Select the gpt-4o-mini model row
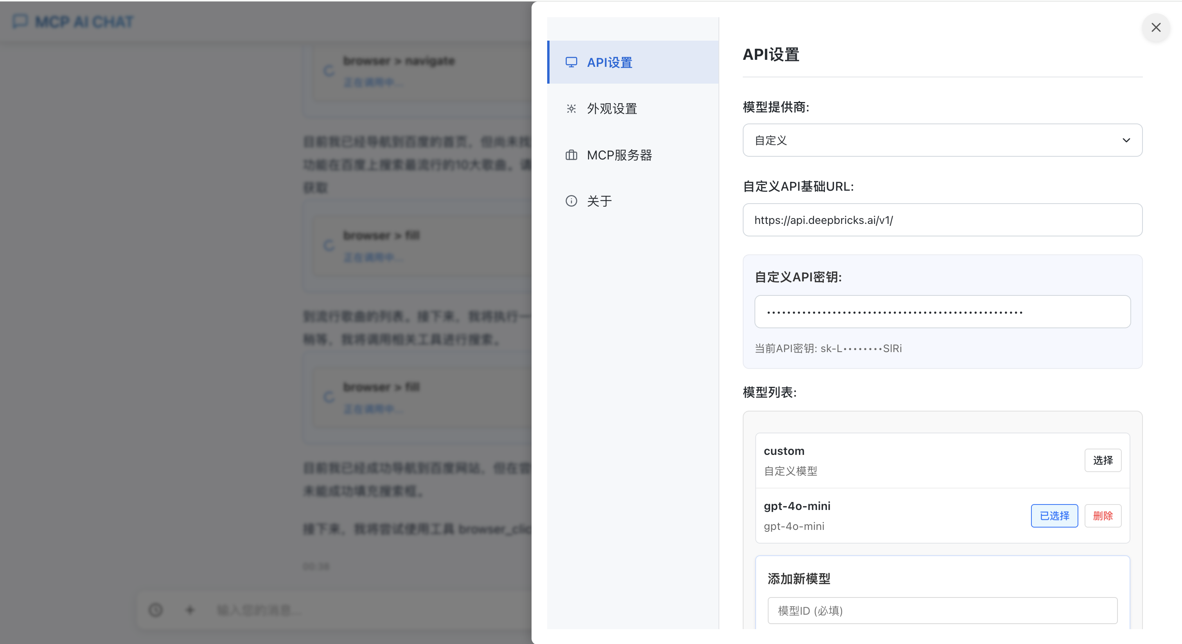Screen dimensions: 1182x644 (x=872, y=516)
